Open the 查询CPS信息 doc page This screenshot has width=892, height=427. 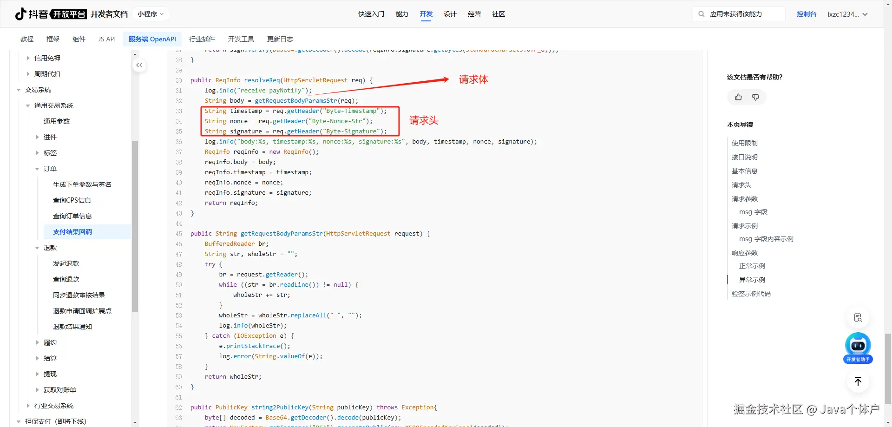tap(72, 200)
